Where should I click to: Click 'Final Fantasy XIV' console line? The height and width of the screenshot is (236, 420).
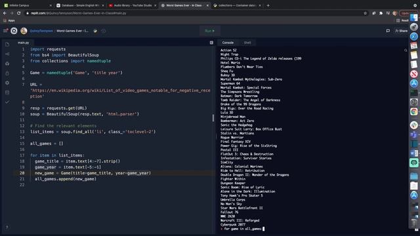(x=236, y=142)
